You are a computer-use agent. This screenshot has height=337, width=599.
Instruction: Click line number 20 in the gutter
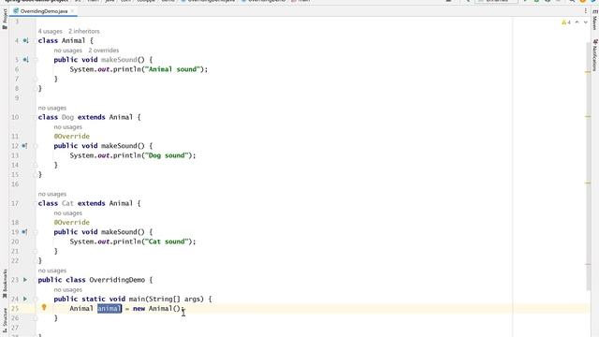15,242
